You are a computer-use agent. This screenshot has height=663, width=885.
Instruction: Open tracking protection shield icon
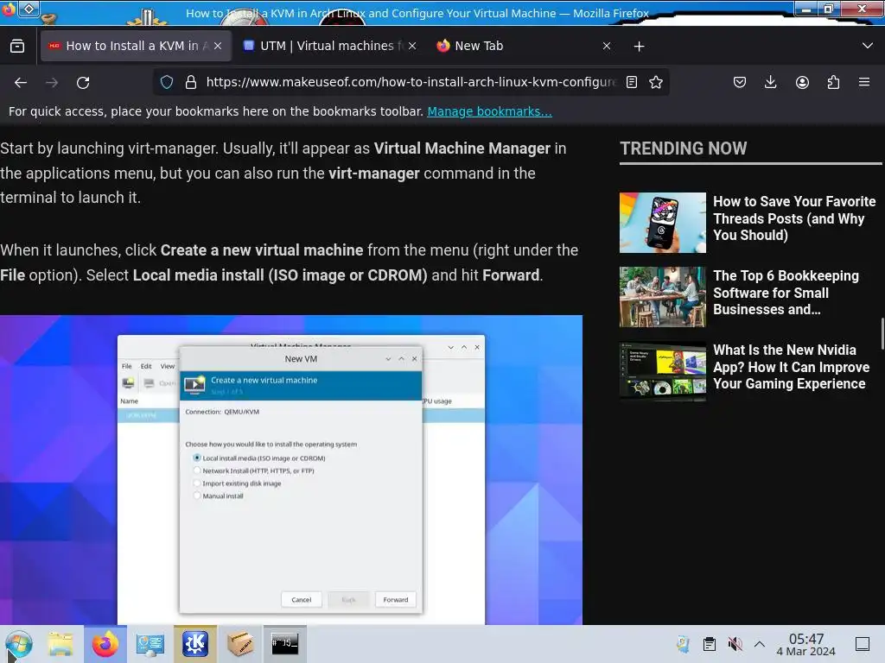(167, 82)
